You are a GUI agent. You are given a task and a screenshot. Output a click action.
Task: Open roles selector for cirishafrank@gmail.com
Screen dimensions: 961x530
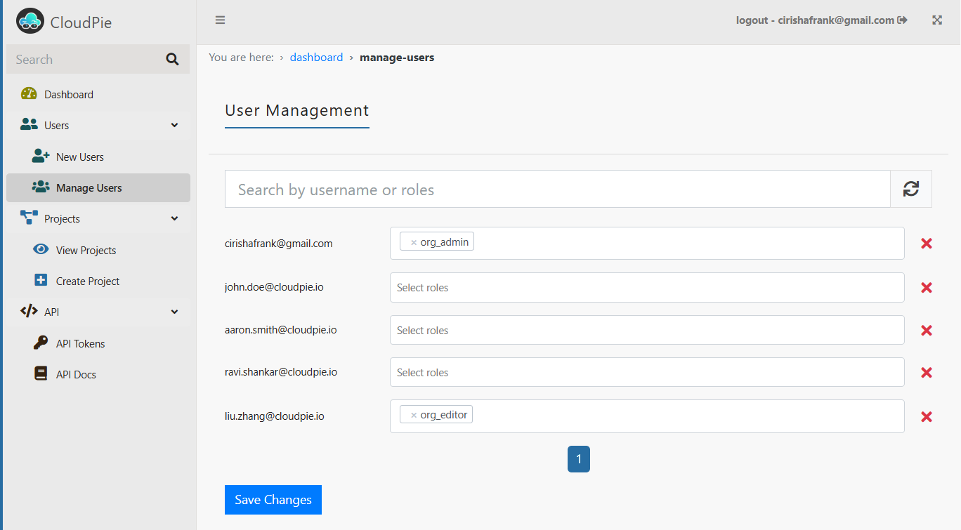pos(647,244)
